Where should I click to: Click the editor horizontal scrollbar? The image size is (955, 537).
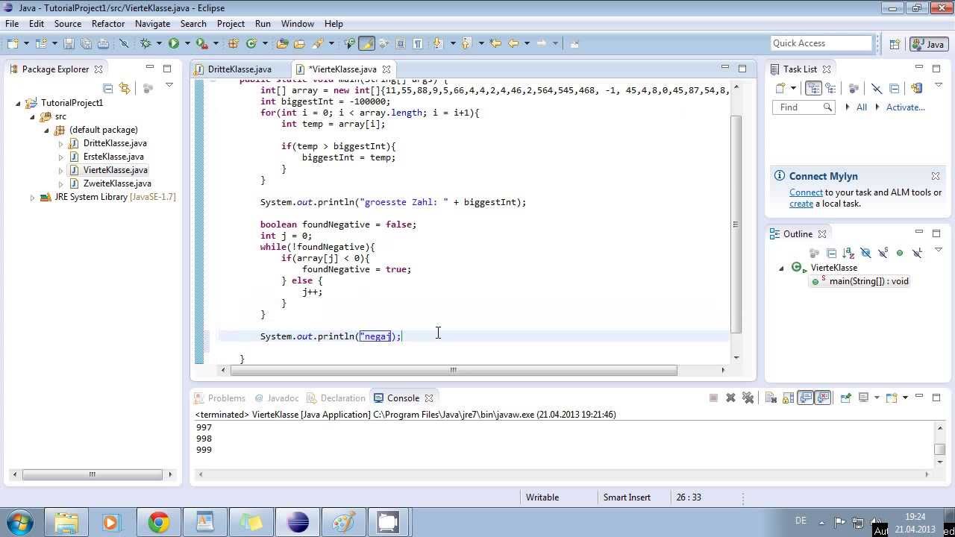(x=454, y=370)
